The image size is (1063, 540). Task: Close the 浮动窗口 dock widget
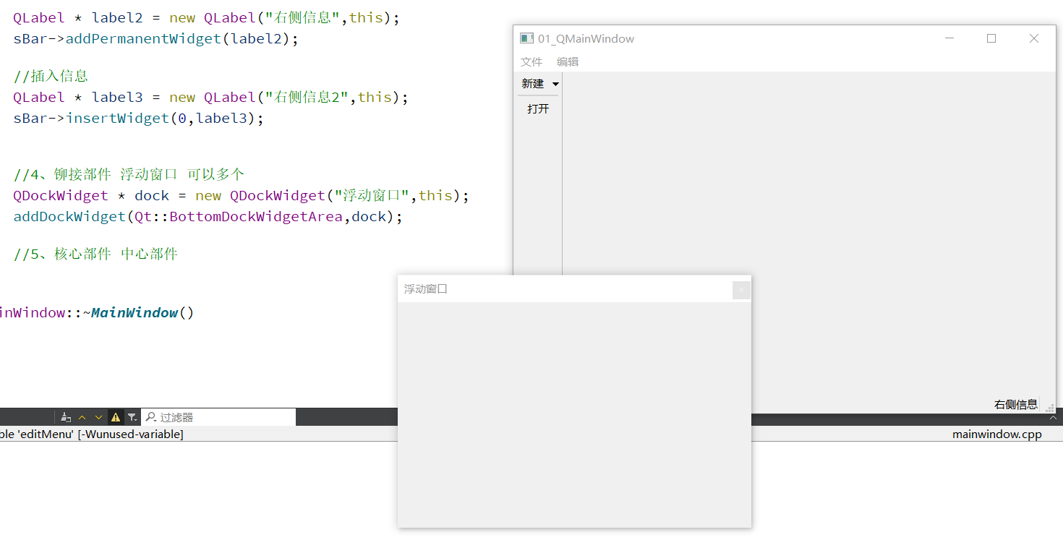tap(740, 289)
